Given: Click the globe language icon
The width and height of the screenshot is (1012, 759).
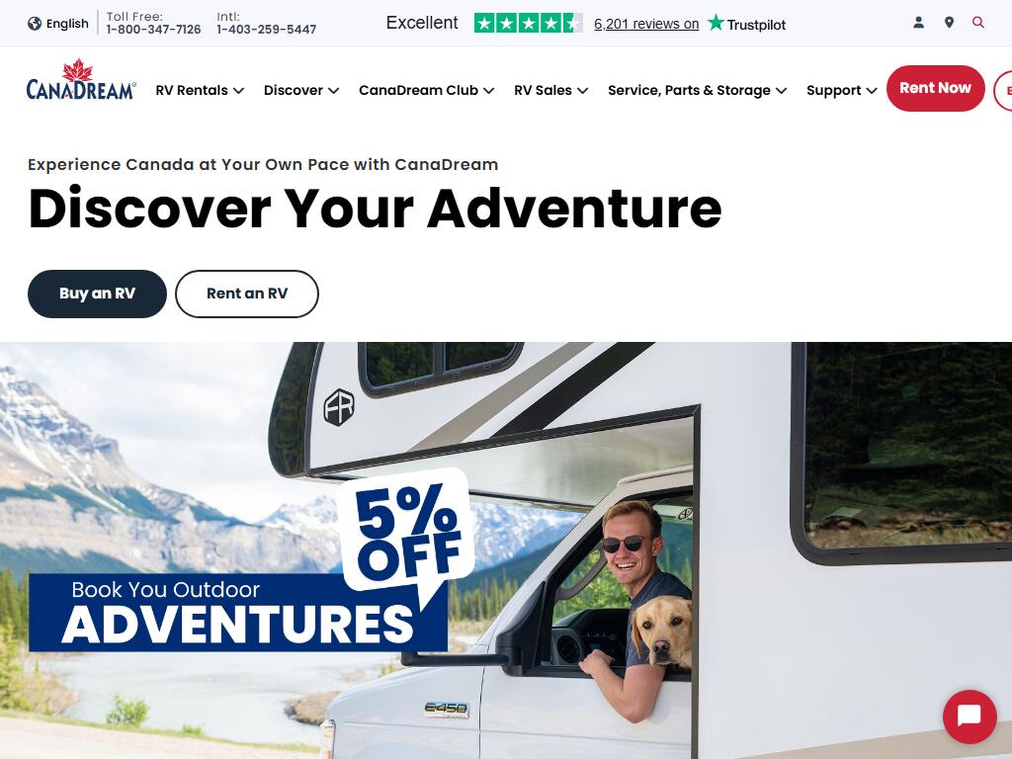Looking at the screenshot, I should point(35,24).
